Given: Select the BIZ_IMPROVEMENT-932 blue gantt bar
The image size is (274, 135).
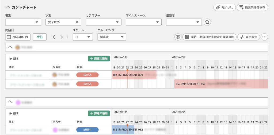Looking at the screenshot, I should [123, 130].
